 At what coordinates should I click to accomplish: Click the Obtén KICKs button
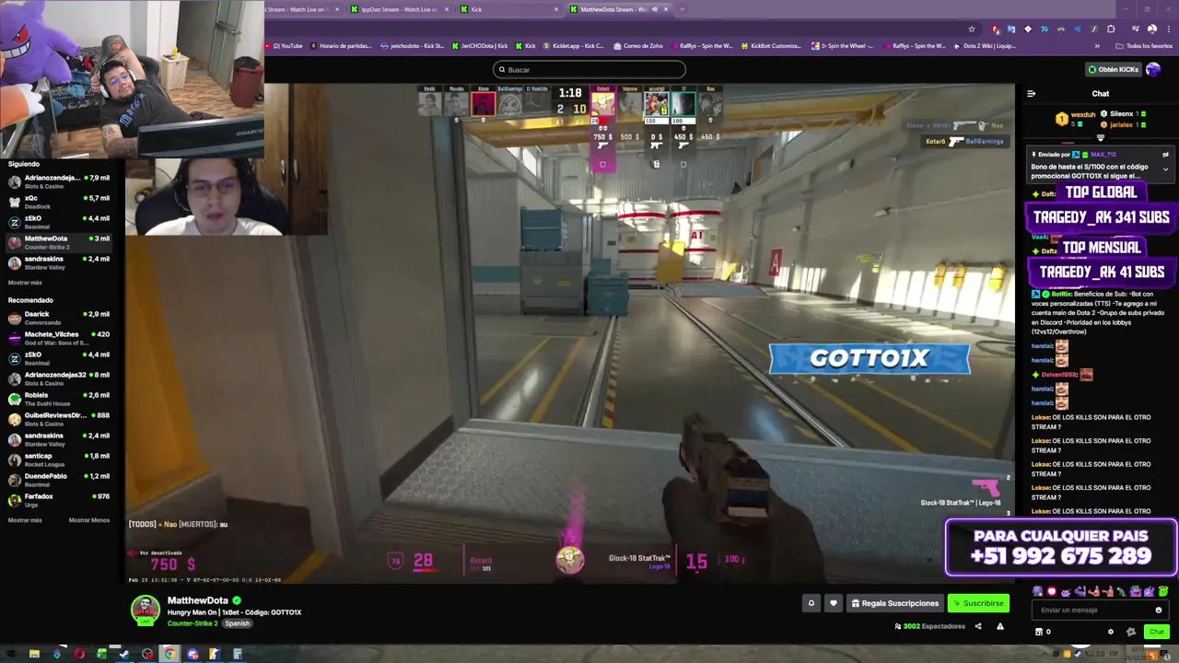pyautogui.click(x=1114, y=69)
